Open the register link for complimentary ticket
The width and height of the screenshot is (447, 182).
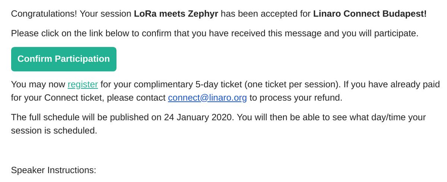pos(83,84)
